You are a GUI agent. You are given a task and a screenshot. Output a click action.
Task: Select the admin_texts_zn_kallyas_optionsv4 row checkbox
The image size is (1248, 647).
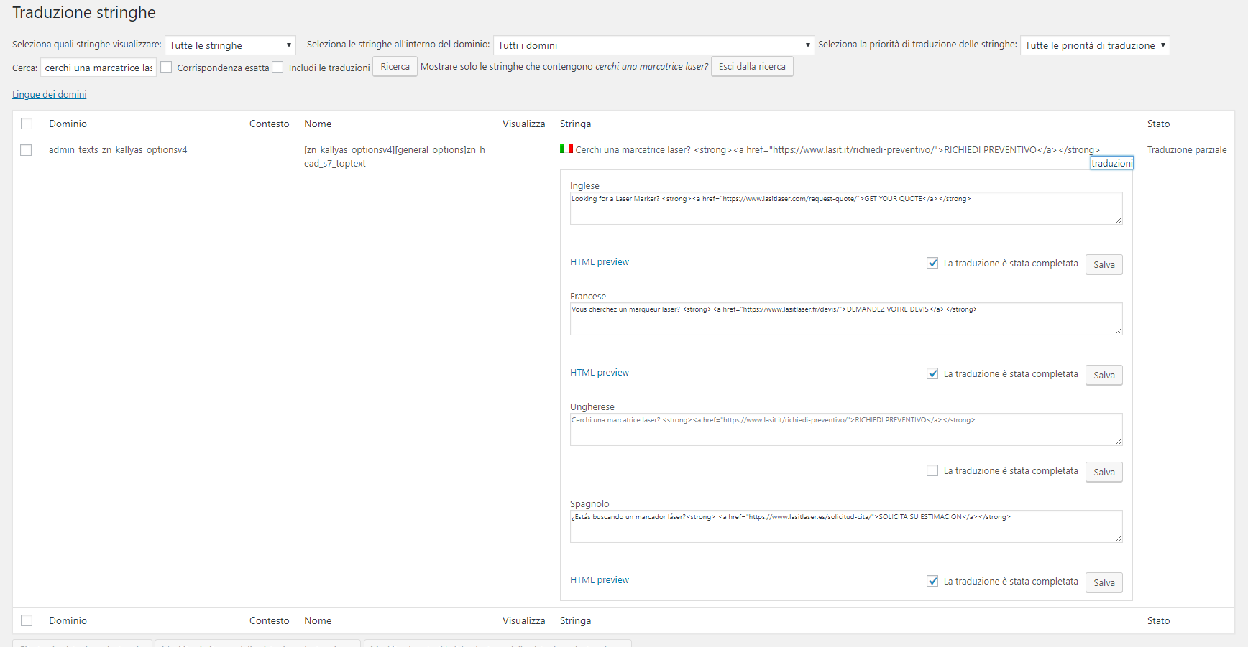(x=27, y=150)
